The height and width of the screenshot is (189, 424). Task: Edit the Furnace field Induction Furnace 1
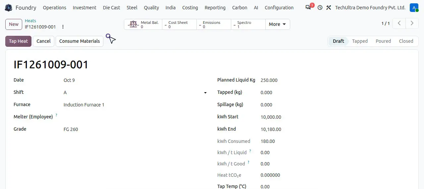point(135,105)
